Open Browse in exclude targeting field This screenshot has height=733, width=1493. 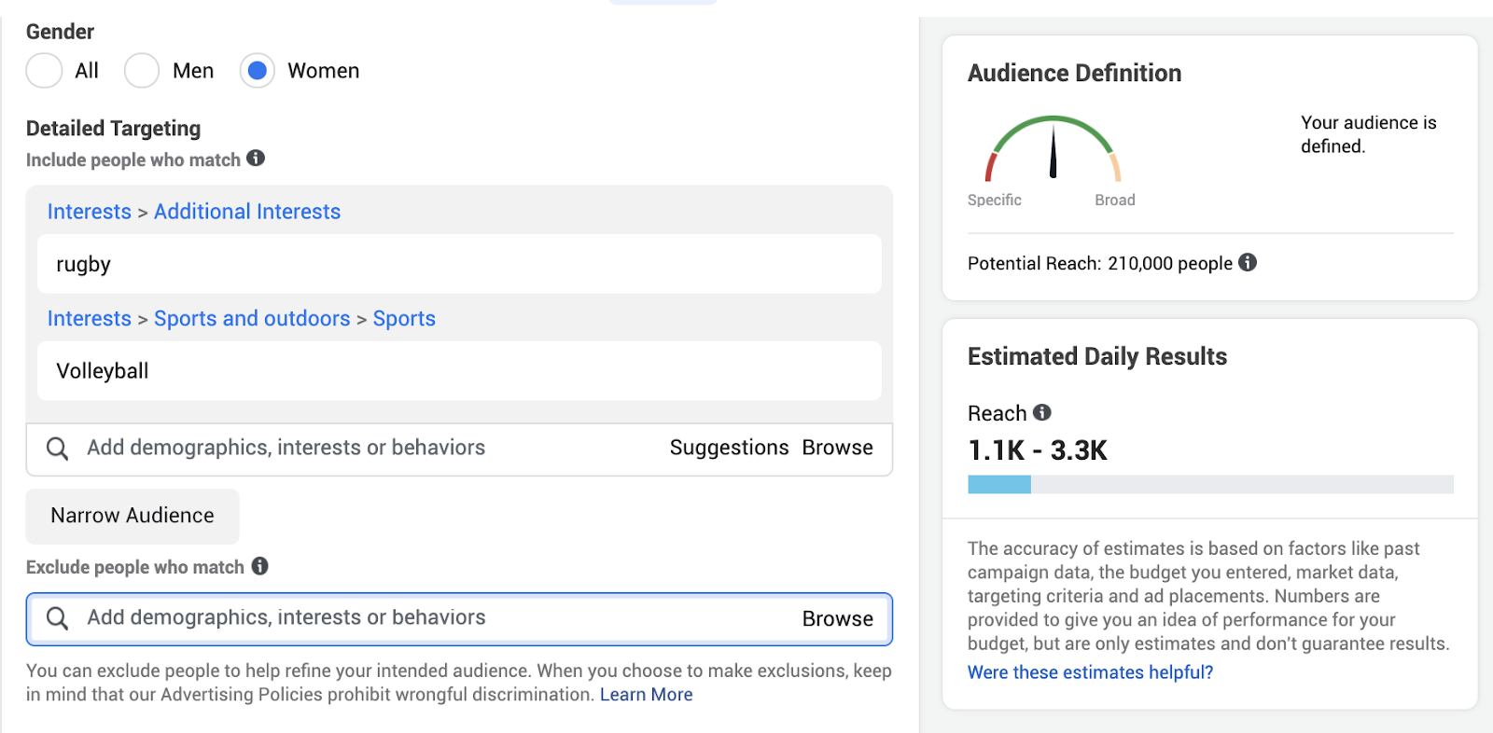pos(838,619)
